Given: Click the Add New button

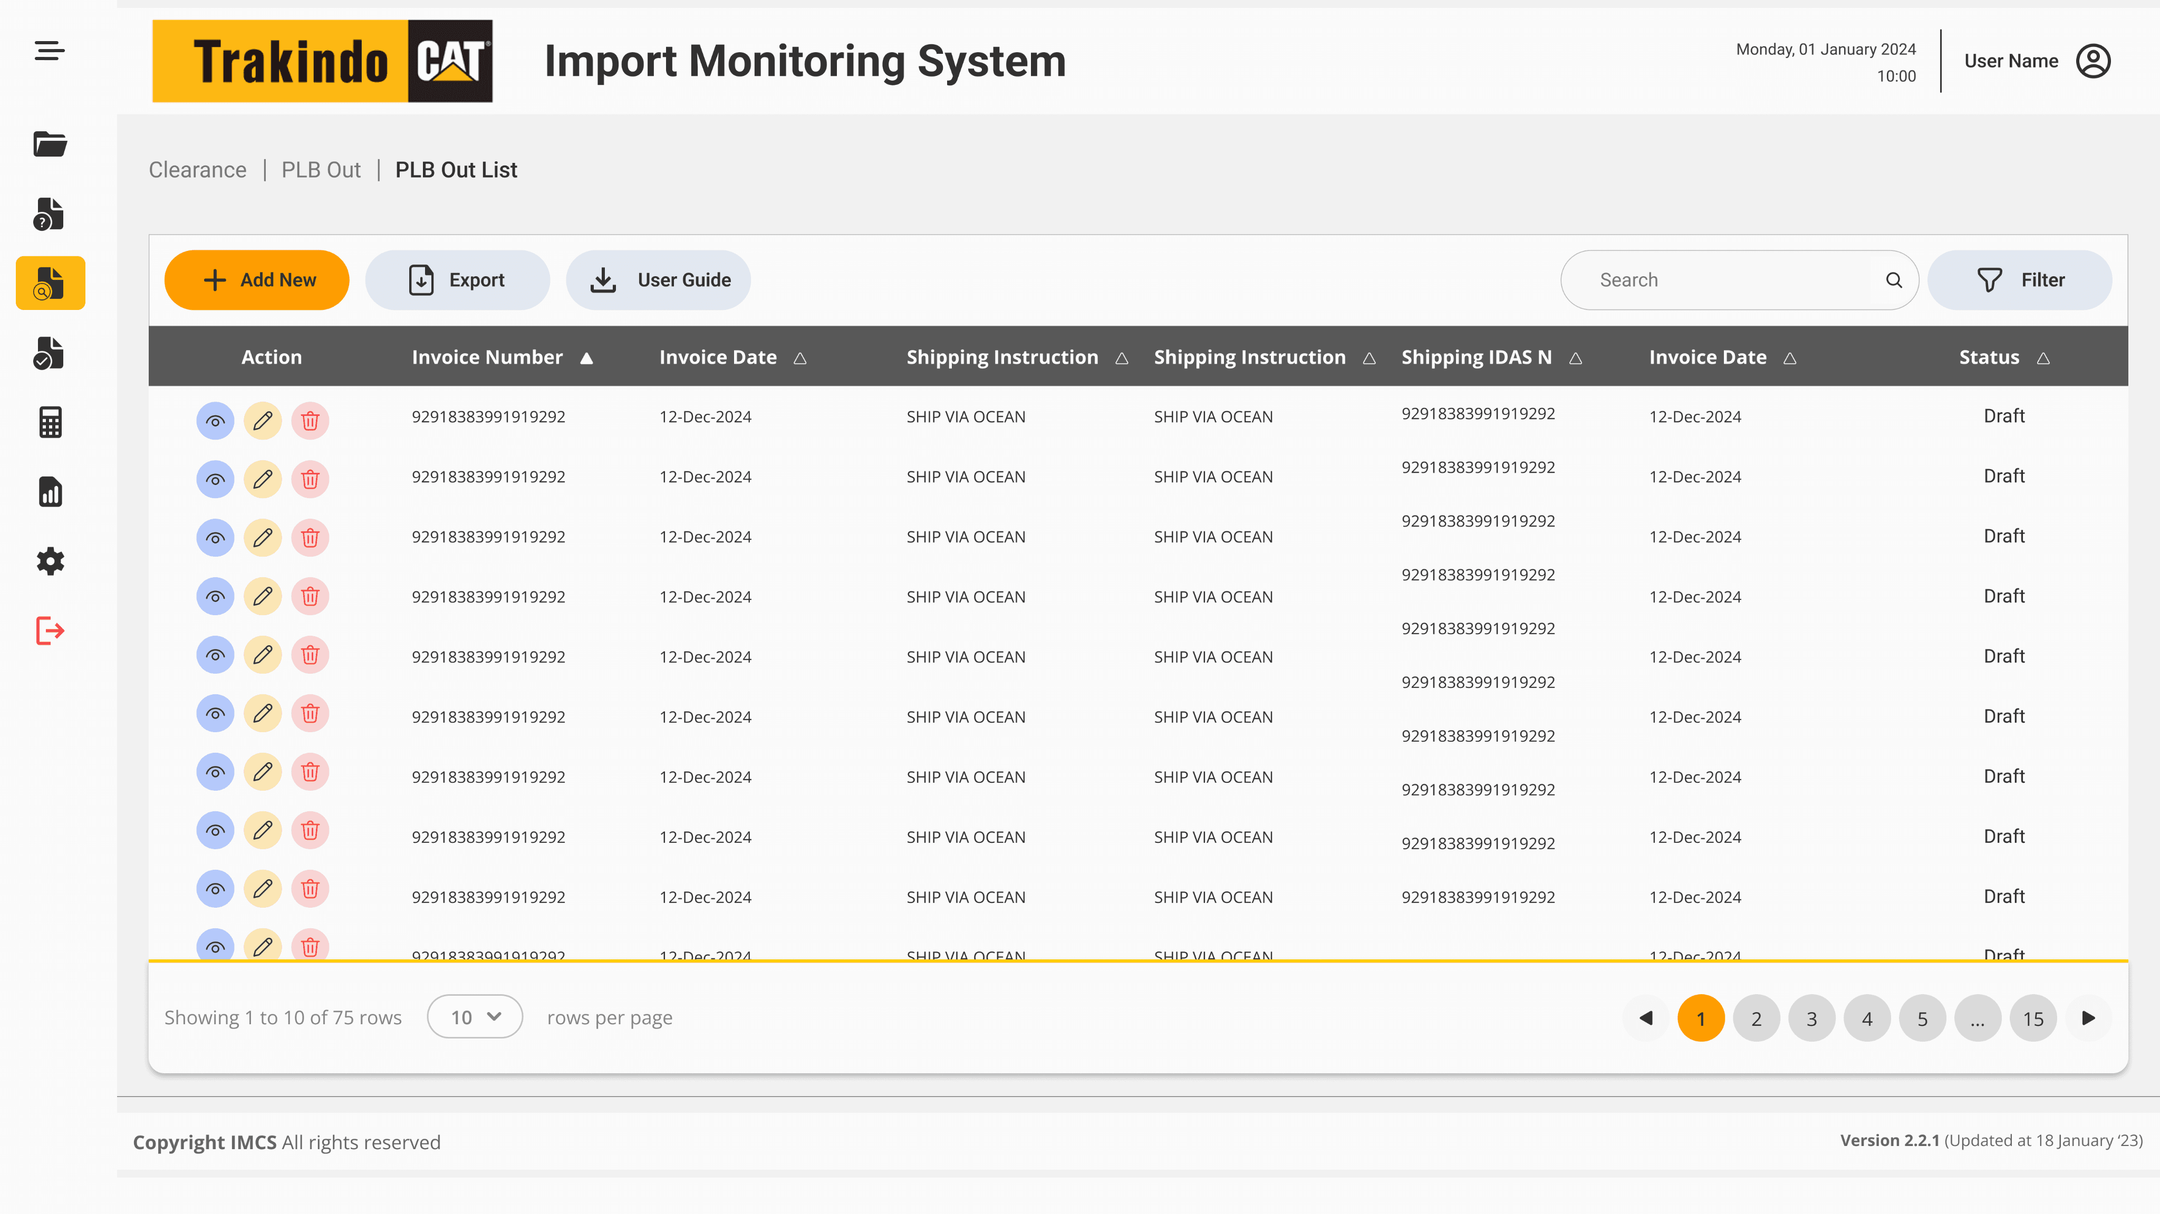Looking at the screenshot, I should pyautogui.click(x=257, y=280).
